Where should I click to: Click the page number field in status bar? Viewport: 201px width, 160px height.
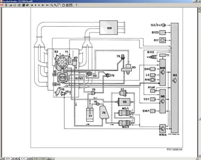(x=23, y=158)
